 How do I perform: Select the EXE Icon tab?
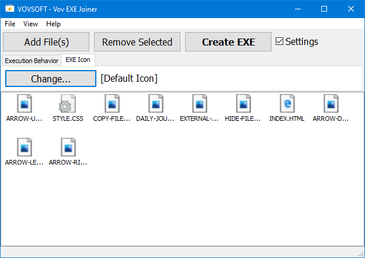pyautogui.click(x=78, y=60)
